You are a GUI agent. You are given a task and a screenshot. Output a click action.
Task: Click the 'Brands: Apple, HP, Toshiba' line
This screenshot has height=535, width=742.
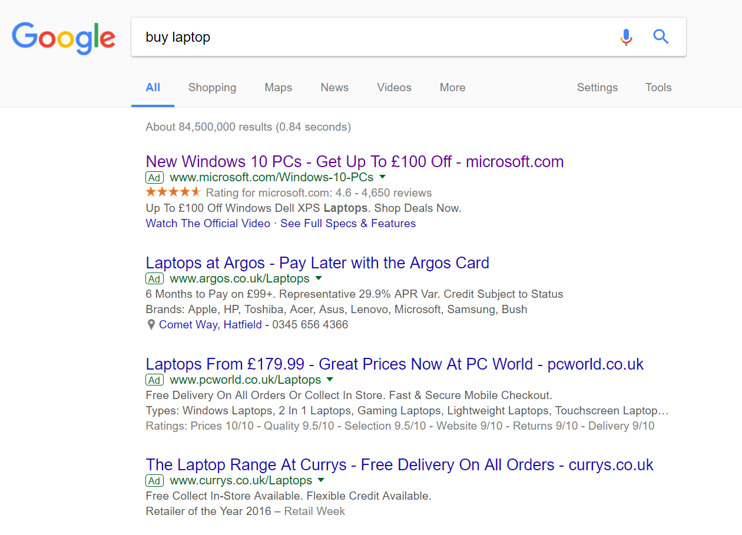336,310
